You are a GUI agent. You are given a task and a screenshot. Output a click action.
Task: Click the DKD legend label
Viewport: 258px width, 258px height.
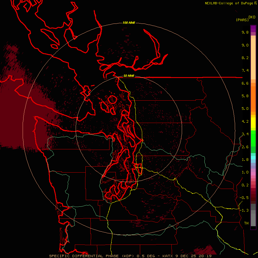tap(252, 17)
